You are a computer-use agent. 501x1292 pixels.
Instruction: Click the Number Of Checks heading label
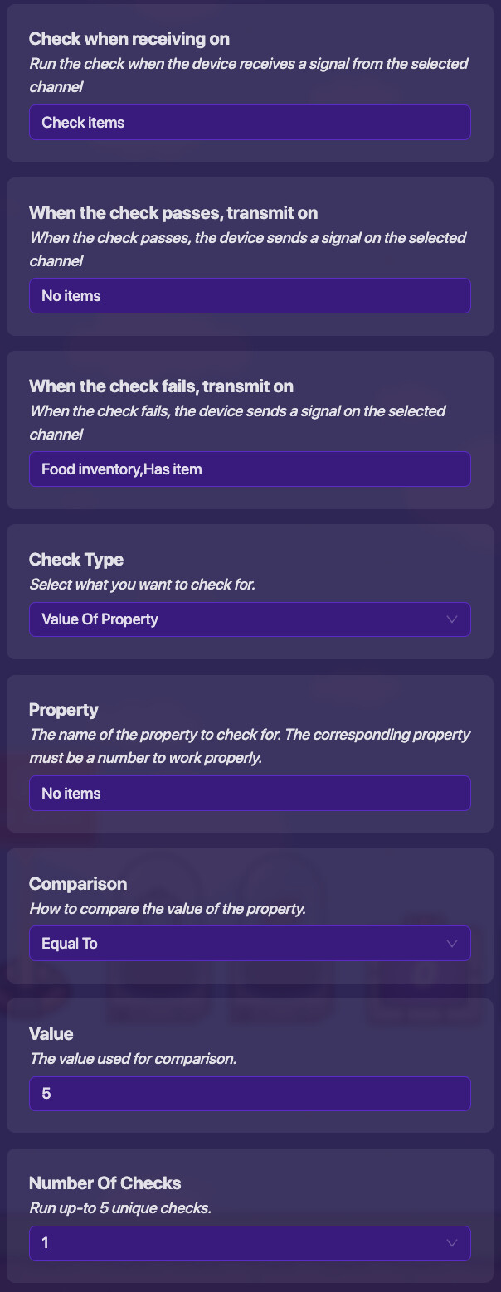click(105, 1183)
